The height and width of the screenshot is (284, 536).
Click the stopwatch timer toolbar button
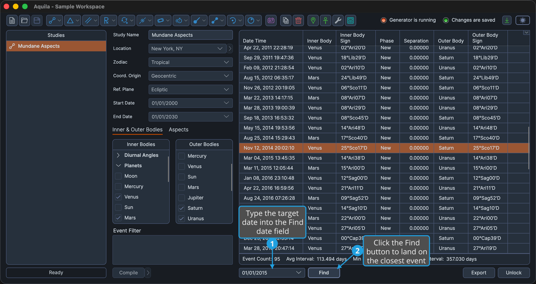click(181, 20)
